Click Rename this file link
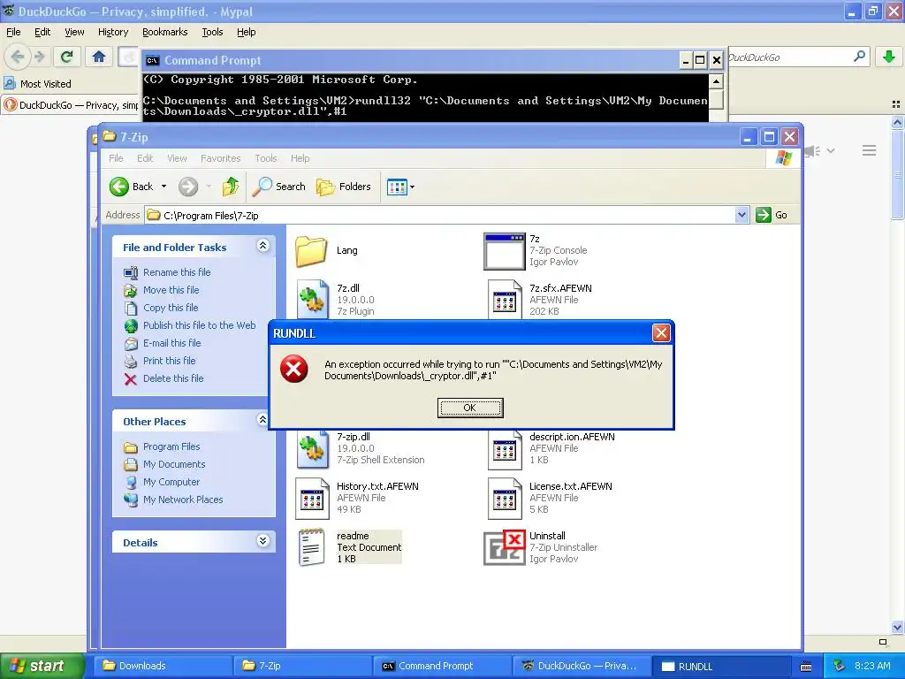 (x=177, y=272)
